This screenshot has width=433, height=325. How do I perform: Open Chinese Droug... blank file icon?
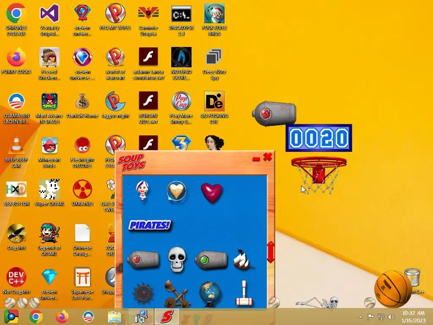click(x=82, y=240)
